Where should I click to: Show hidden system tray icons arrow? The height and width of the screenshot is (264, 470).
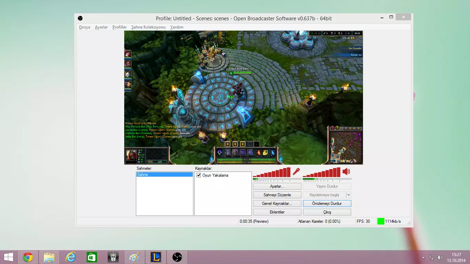coord(423,257)
